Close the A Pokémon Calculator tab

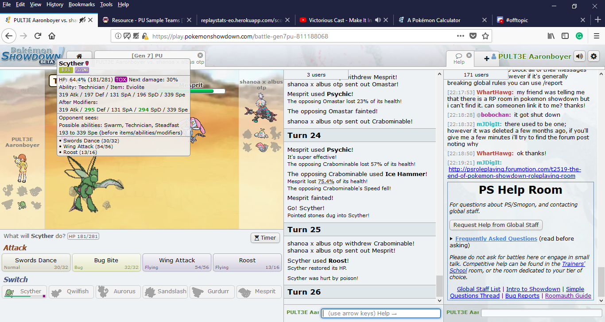point(485,20)
